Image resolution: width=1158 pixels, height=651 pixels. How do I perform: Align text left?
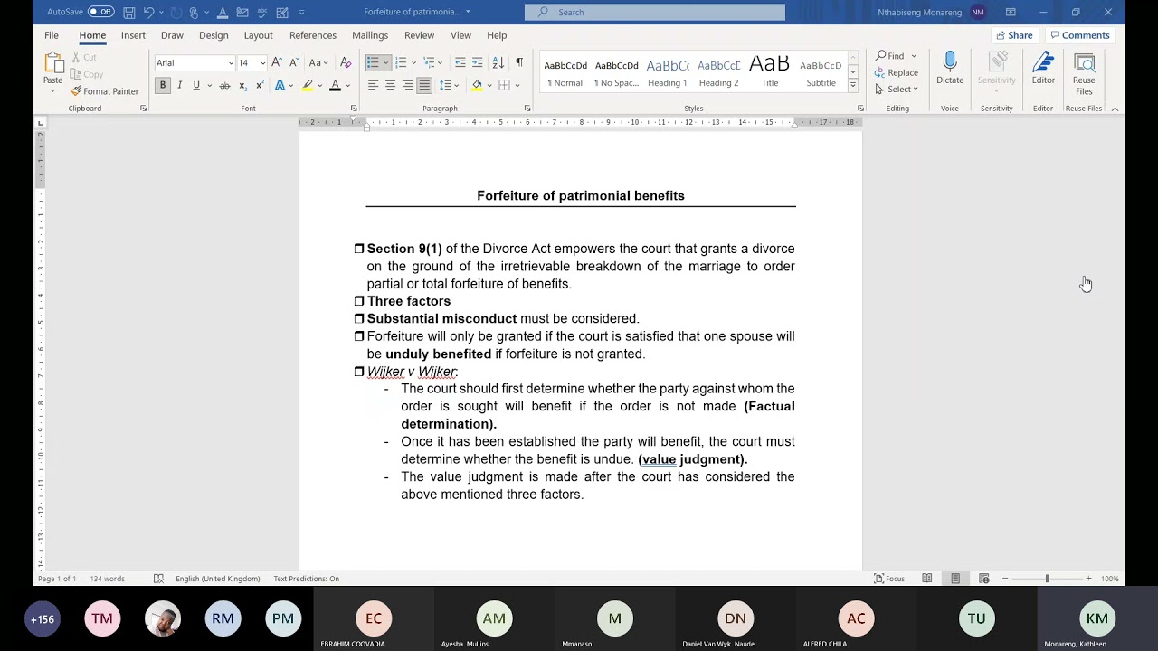[x=373, y=85]
